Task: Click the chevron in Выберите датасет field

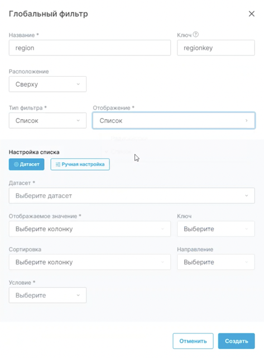Action: click(x=247, y=196)
